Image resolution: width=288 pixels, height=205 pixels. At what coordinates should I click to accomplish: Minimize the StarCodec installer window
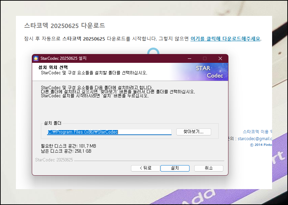190,58
